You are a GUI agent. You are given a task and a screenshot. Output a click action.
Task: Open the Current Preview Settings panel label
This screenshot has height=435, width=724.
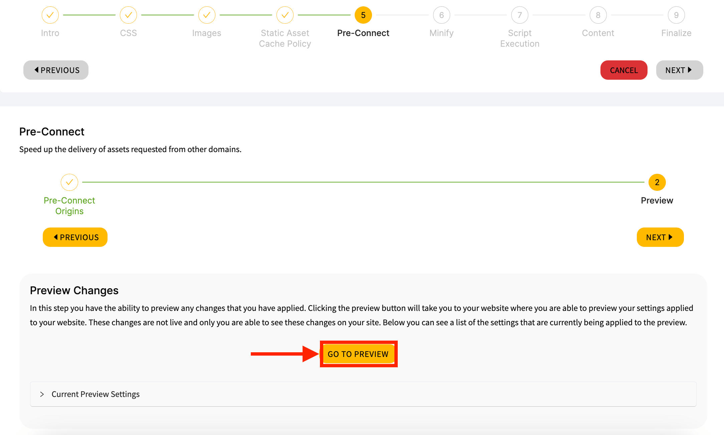coord(96,394)
